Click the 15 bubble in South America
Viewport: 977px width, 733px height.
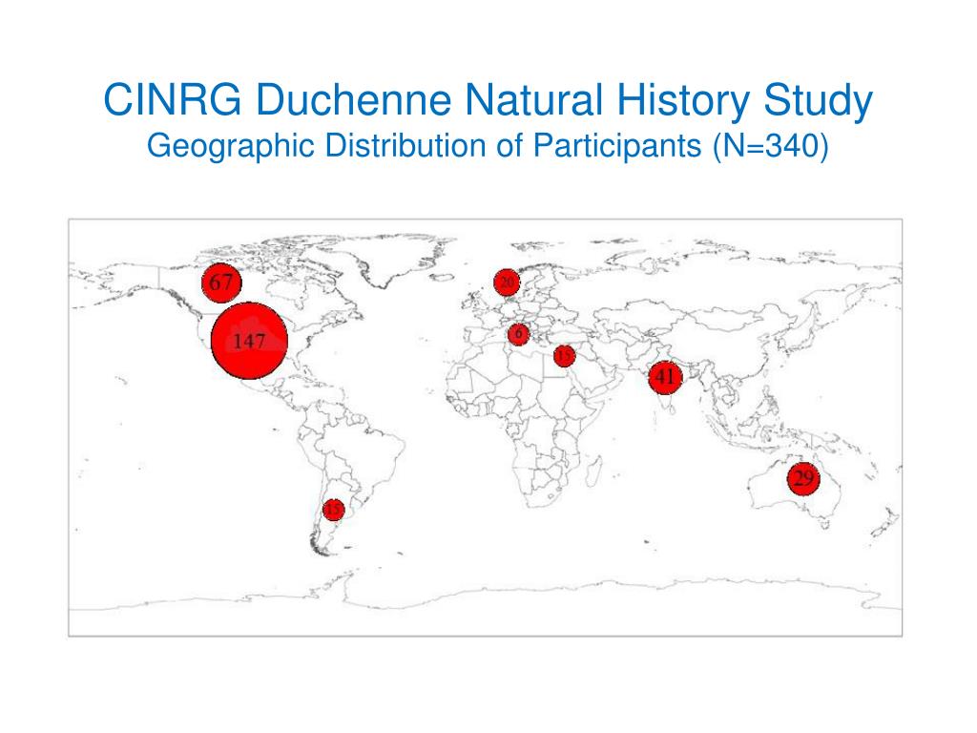click(x=333, y=510)
